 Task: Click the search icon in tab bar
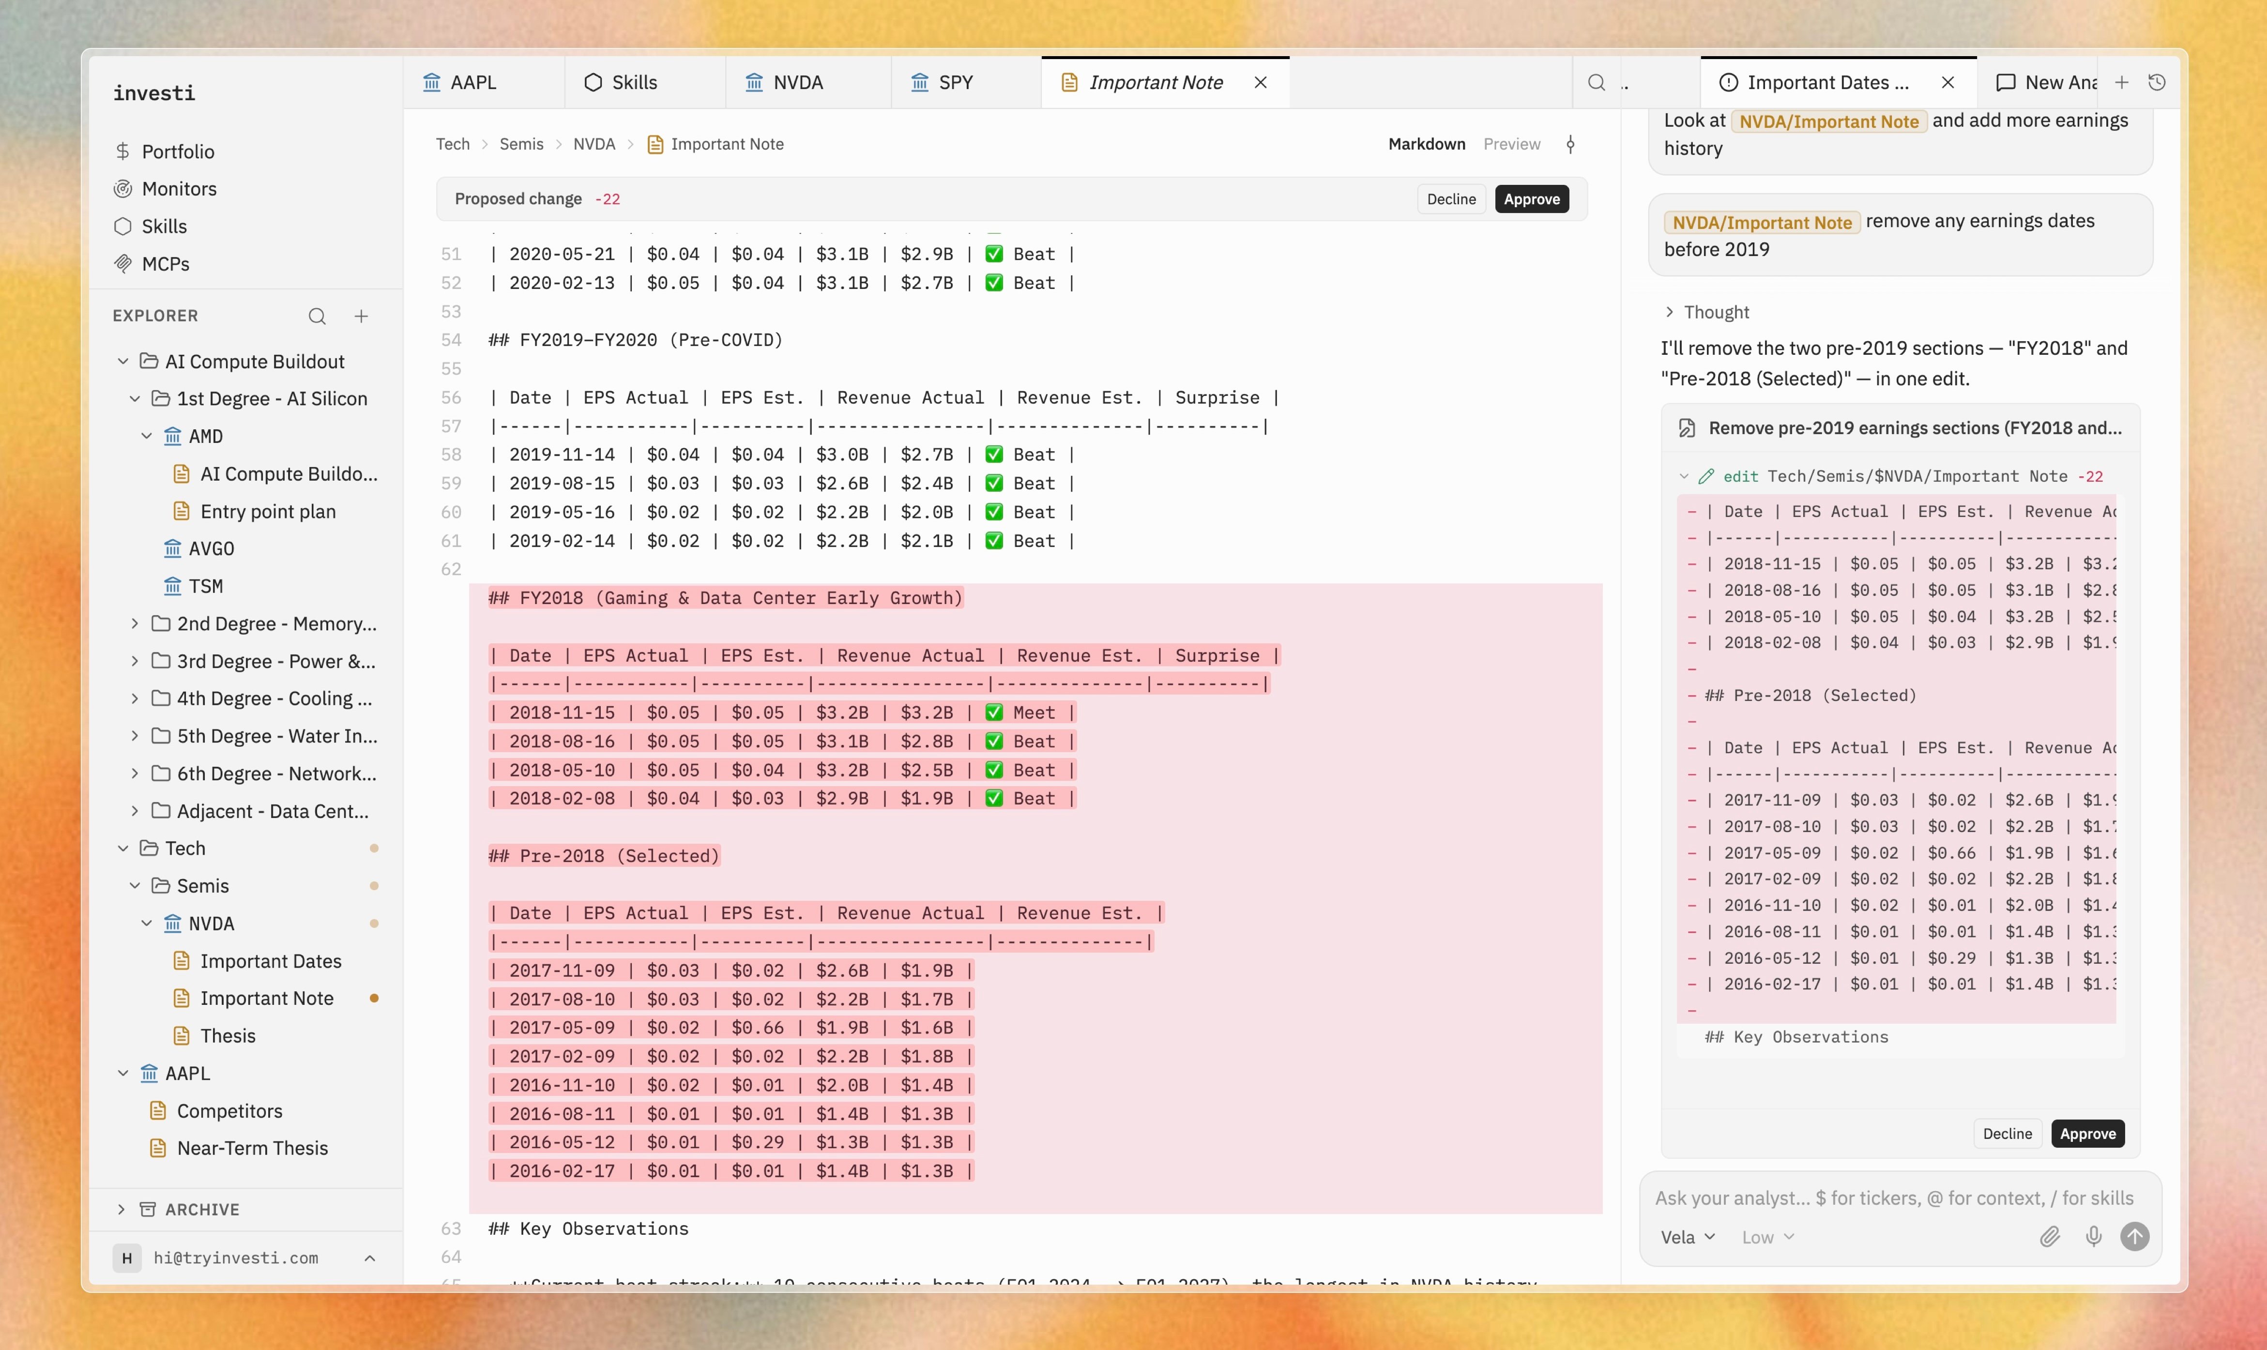click(1597, 83)
